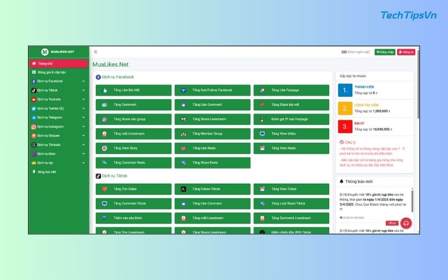This screenshot has height=280, width=448.
Task: Open Blog bài viết menu item
Action: [59, 172]
